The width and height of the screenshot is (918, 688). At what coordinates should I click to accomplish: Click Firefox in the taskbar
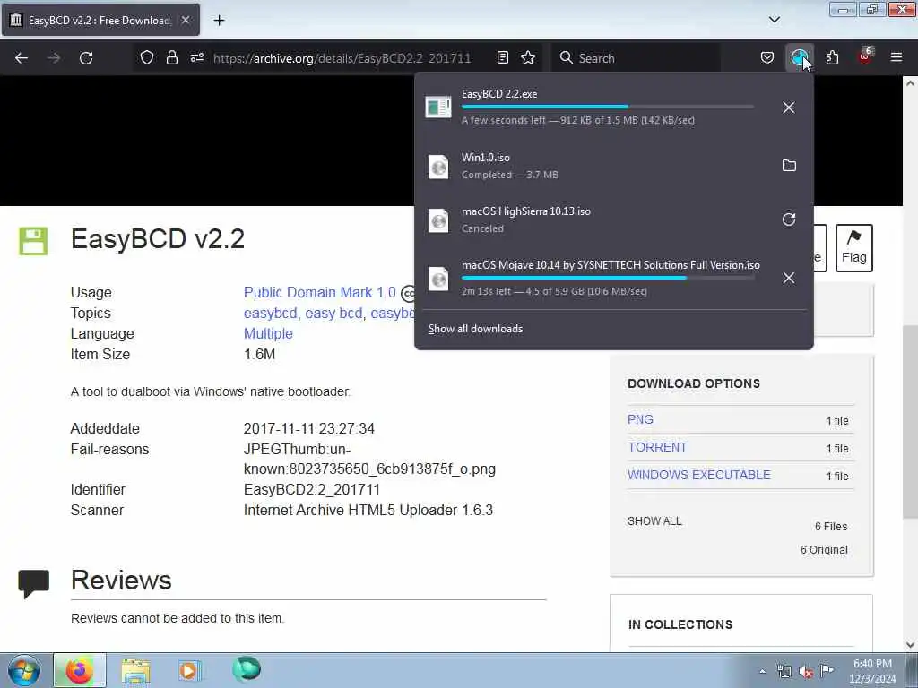(80, 670)
